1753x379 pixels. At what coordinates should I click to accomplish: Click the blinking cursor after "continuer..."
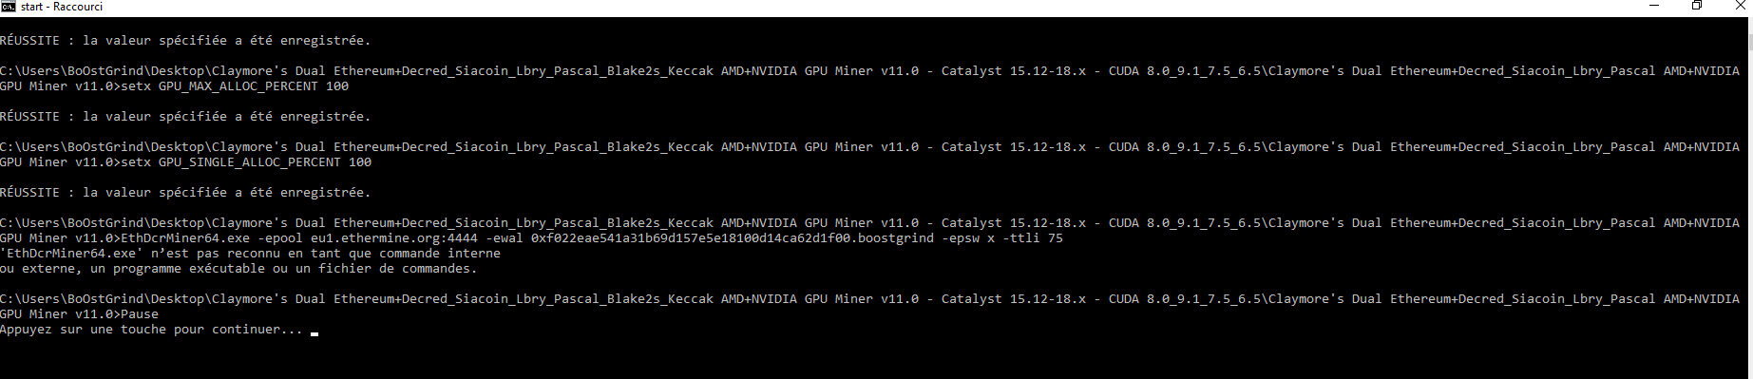[x=314, y=333]
